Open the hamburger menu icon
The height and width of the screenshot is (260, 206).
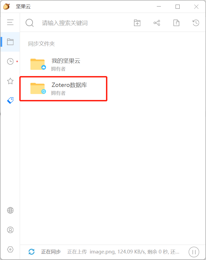click(x=10, y=22)
